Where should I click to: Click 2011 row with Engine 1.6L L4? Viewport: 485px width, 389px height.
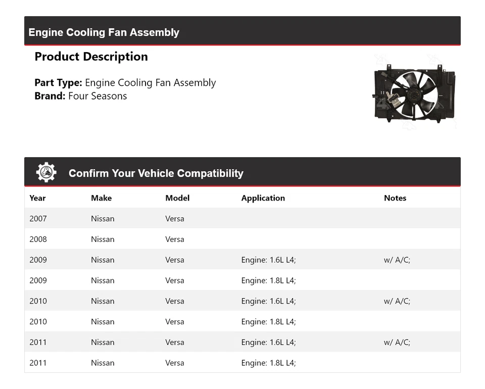coord(242,343)
